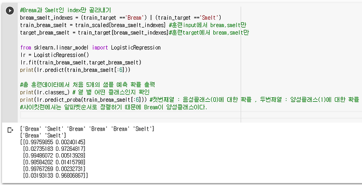Click output line ['Bream' 'Smelt'] classes
The width and height of the screenshot is (362, 185).
coord(43,135)
